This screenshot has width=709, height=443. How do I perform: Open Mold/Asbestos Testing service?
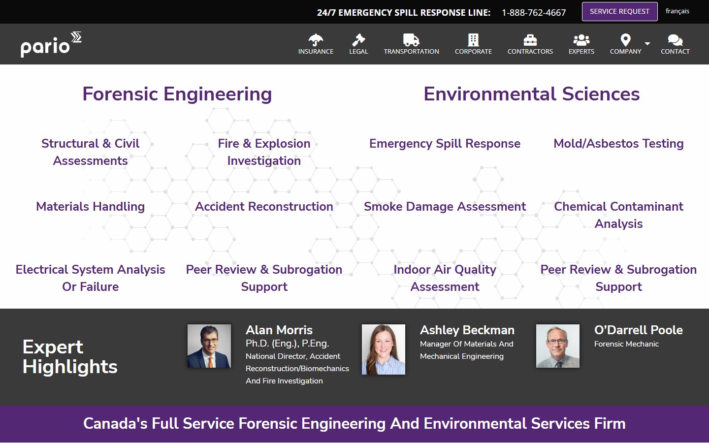coord(619,144)
